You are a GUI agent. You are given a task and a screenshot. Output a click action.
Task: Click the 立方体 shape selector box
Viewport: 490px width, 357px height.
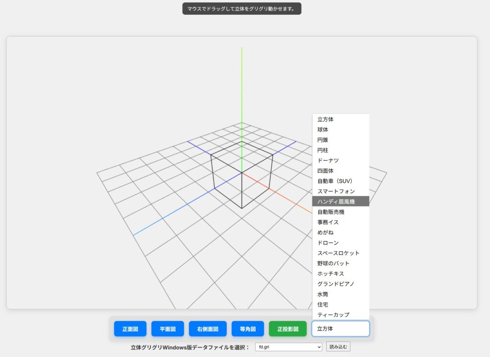coord(340,329)
